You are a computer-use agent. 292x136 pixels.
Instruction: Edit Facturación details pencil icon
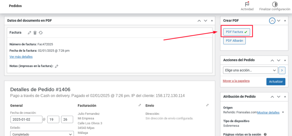(x=140, y=105)
